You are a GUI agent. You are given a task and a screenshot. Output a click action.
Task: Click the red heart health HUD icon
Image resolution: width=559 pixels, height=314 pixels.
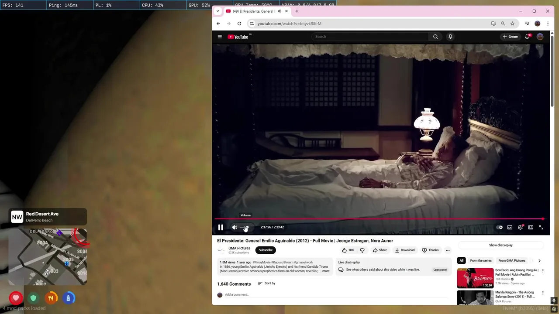(x=16, y=298)
